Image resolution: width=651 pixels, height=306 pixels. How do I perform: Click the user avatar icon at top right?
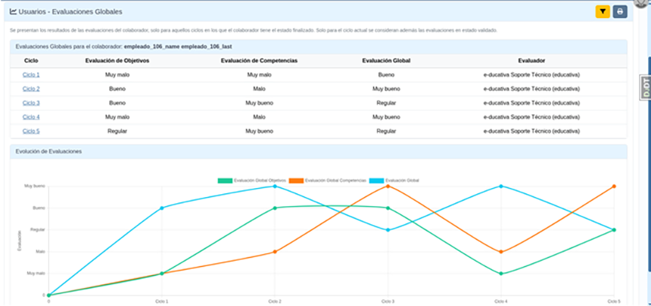[645, 3]
